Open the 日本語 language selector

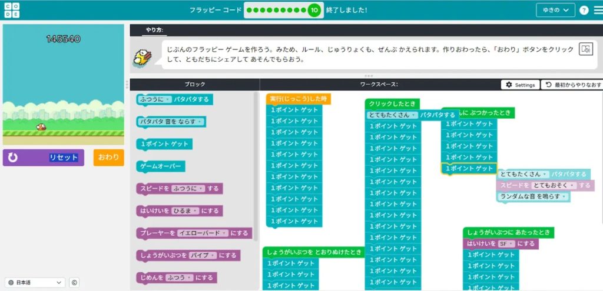click(35, 283)
